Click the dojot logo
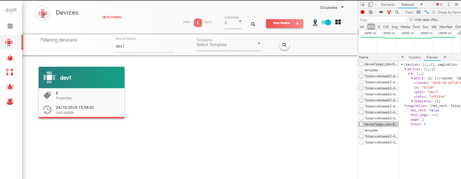 point(11,10)
